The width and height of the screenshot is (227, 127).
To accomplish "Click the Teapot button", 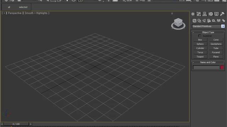I will pyautogui.click(x=200, y=56).
